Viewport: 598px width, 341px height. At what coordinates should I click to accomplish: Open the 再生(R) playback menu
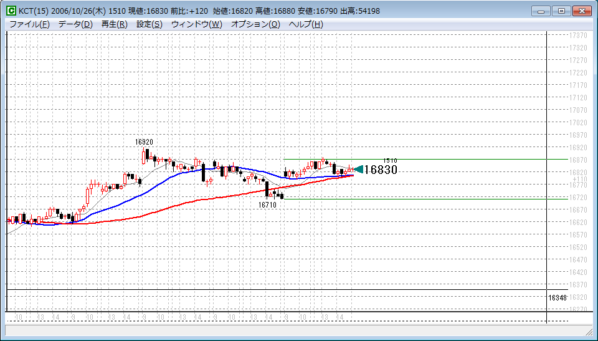click(x=114, y=24)
